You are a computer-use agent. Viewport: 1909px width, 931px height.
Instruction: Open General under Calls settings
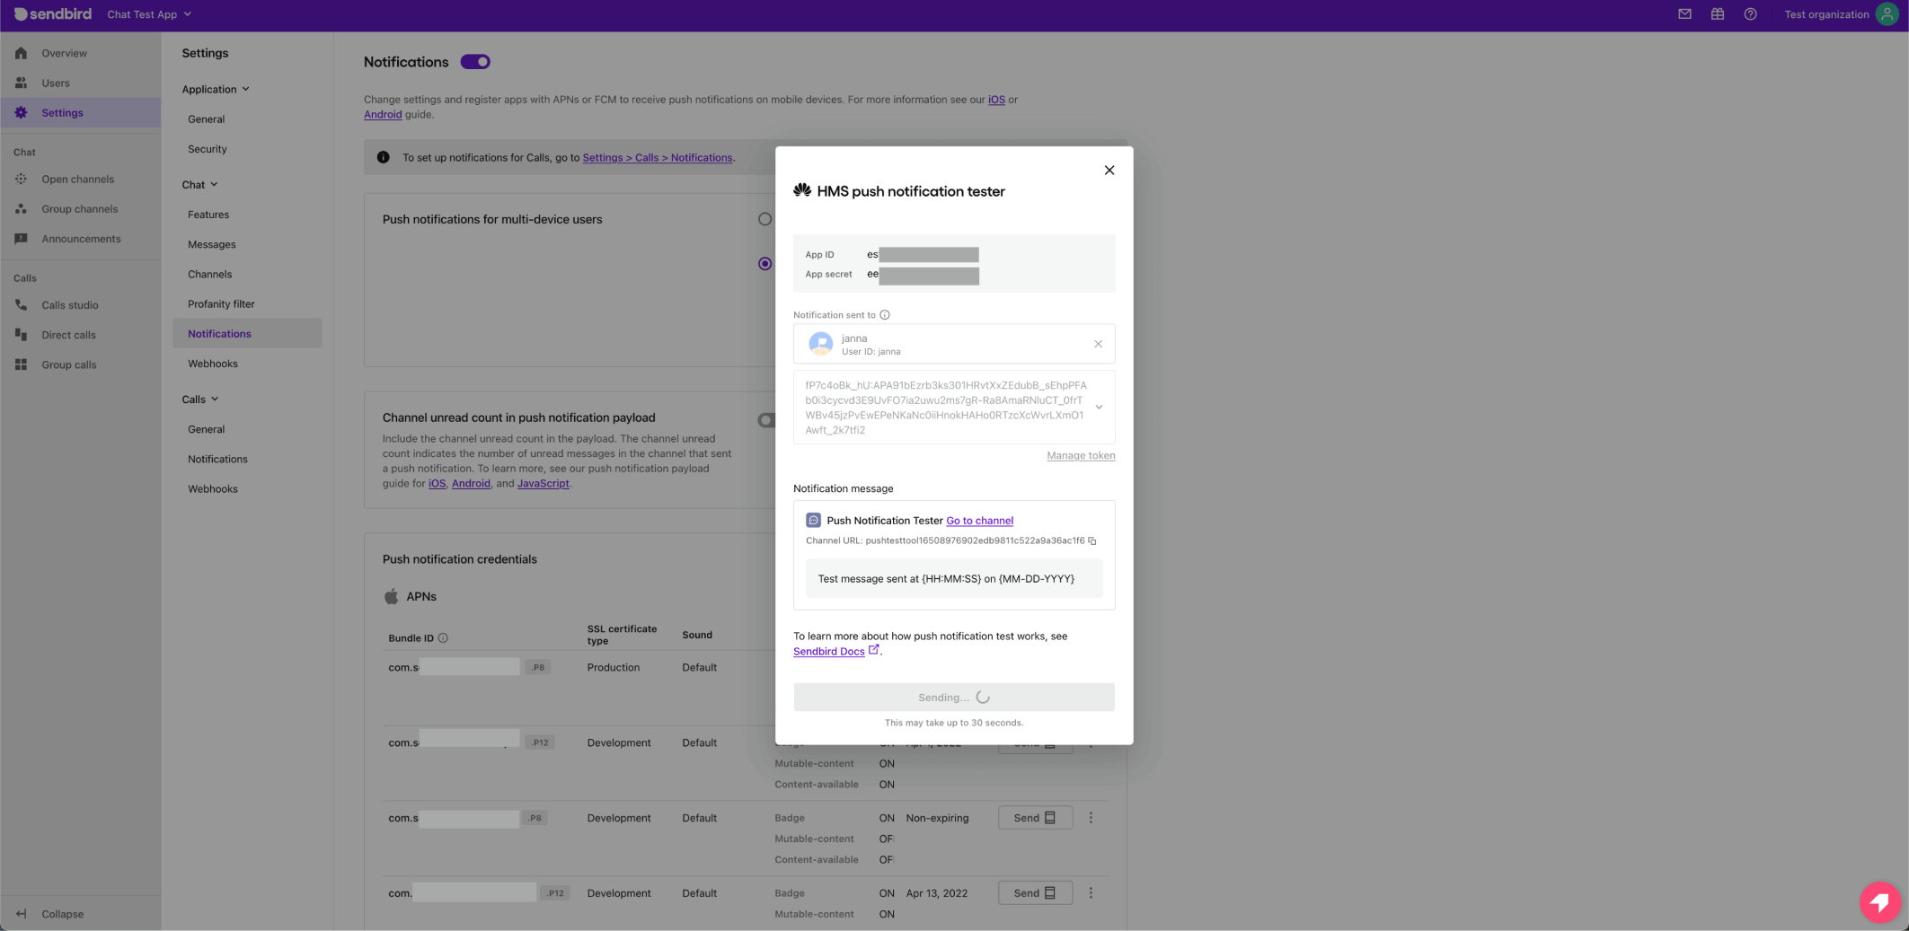pyautogui.click(x=206, y=429)
